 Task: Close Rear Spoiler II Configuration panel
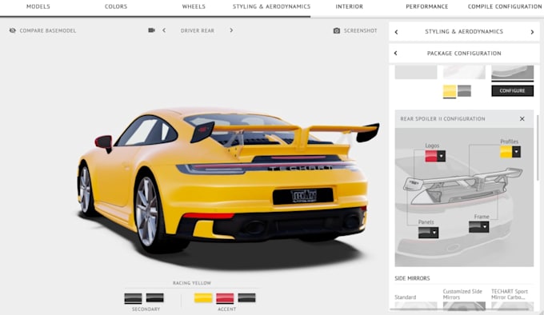pyautogui.click(x=522, y=119)
